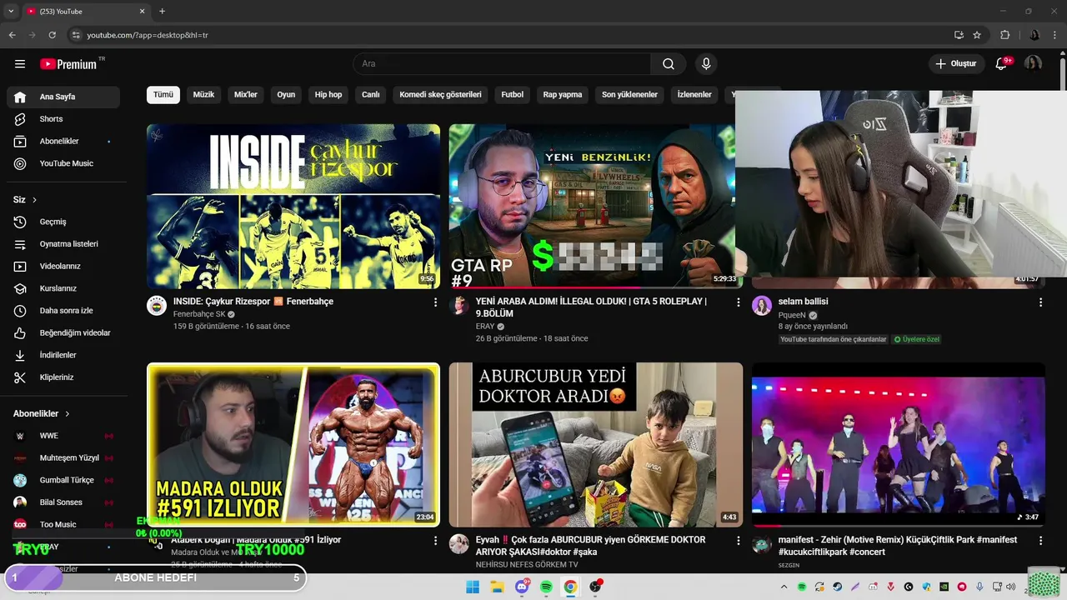Open the YouTube hamburger guide menu
The image size is (1067, 600).
click(20, 64)
